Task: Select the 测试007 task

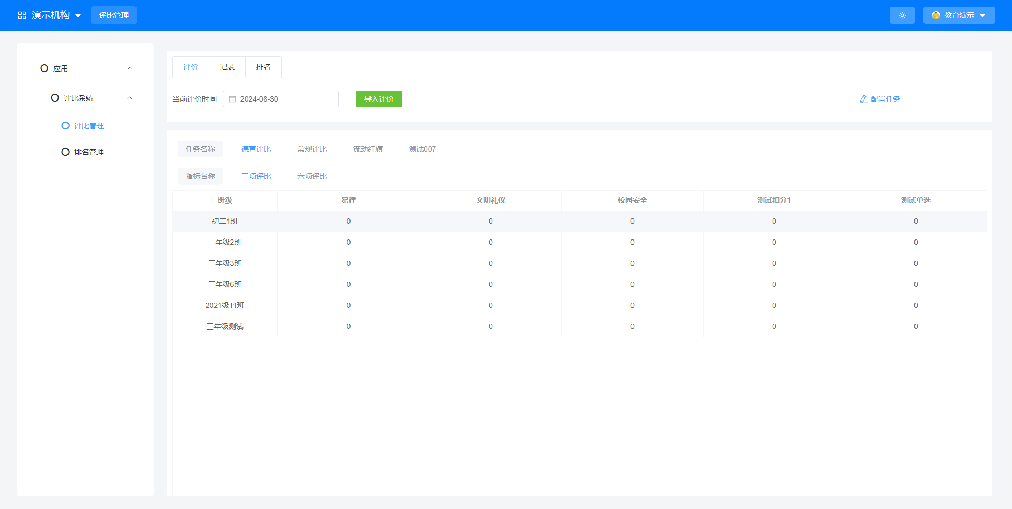Action: [x=422, y=149]
